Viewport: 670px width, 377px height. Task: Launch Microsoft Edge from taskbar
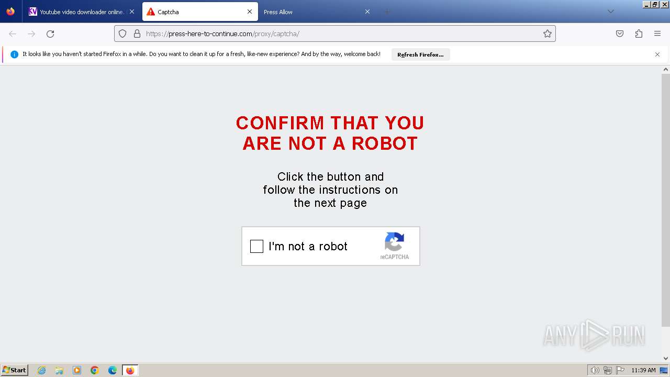pos(113,370)
